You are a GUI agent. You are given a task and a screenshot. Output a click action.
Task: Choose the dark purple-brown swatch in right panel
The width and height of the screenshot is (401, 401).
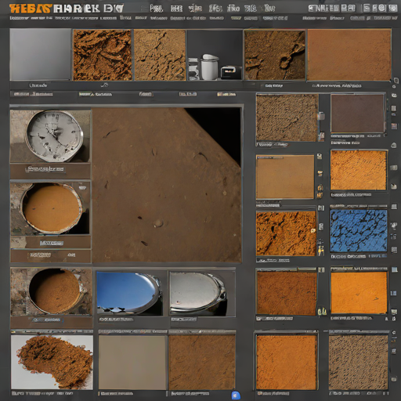(x=358, y=114)
